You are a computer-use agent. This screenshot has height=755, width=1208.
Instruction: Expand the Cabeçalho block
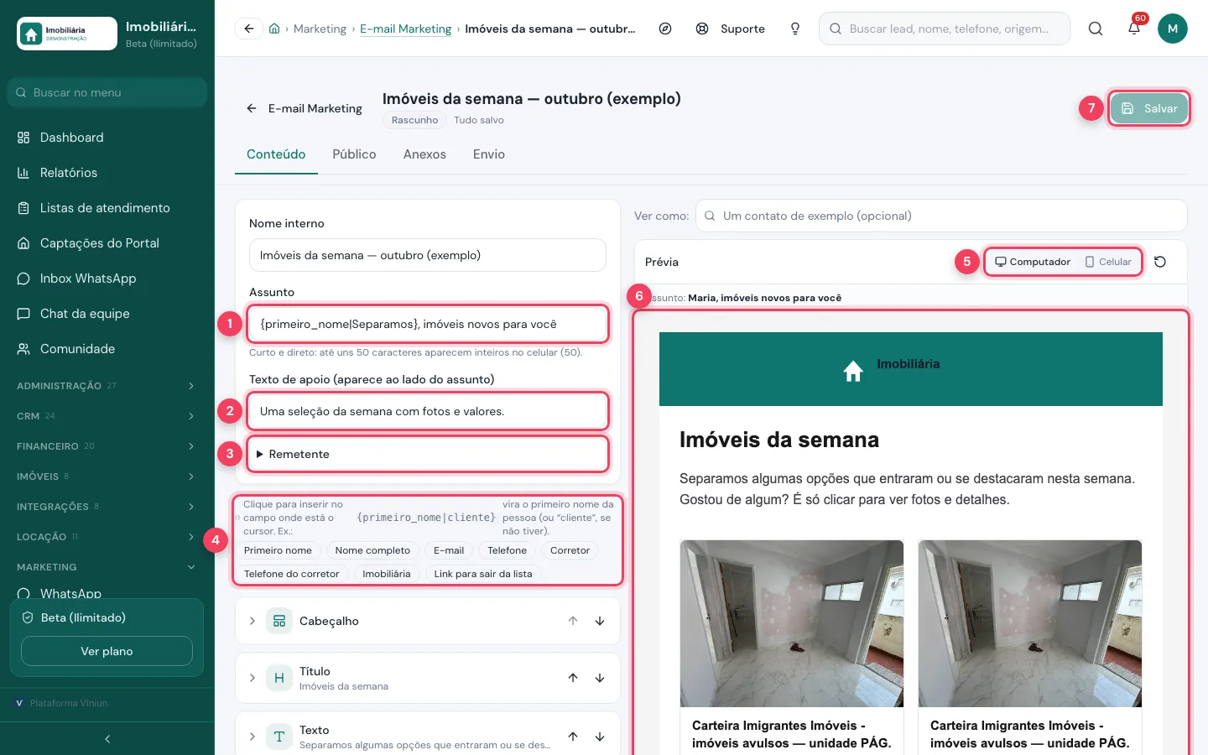pyautogui.click(x=252, y=621)
